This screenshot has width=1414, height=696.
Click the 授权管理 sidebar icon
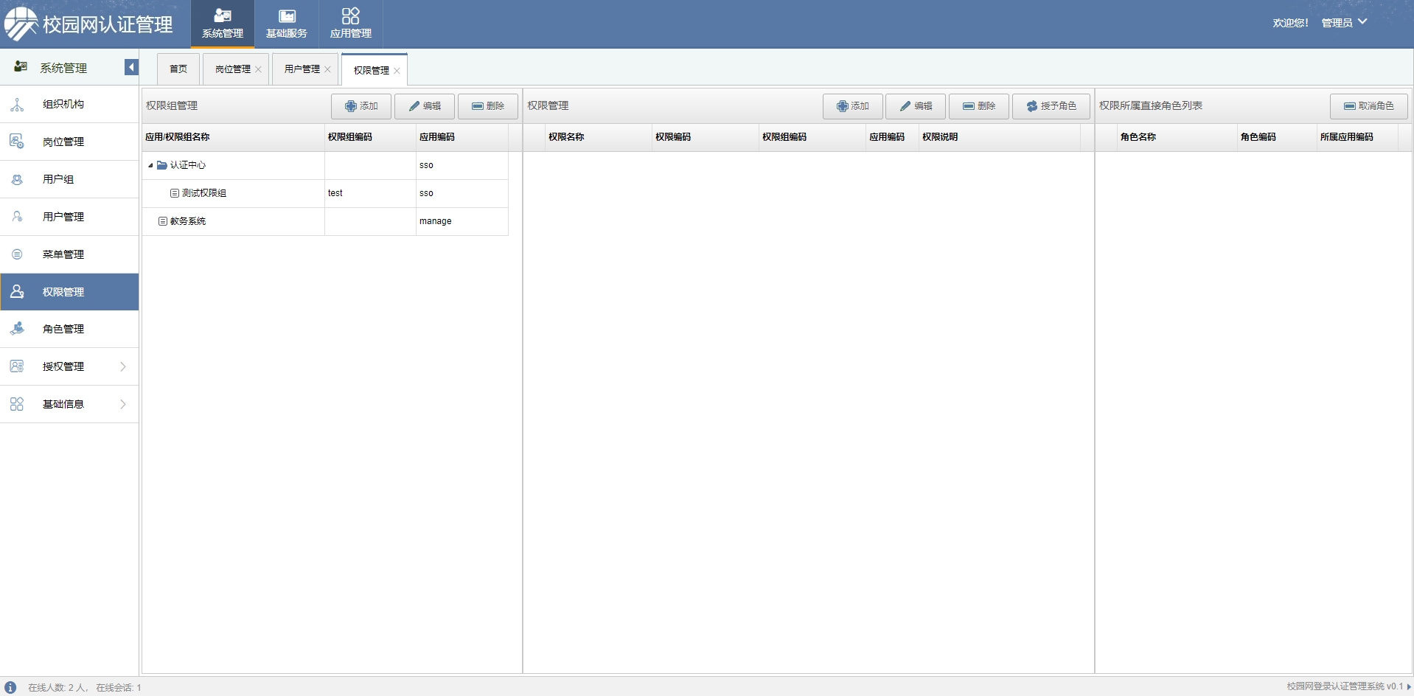click(17, 366)
